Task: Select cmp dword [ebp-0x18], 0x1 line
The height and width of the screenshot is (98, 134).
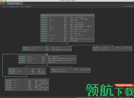Action: pyautogui.click(x=68, y=39)
